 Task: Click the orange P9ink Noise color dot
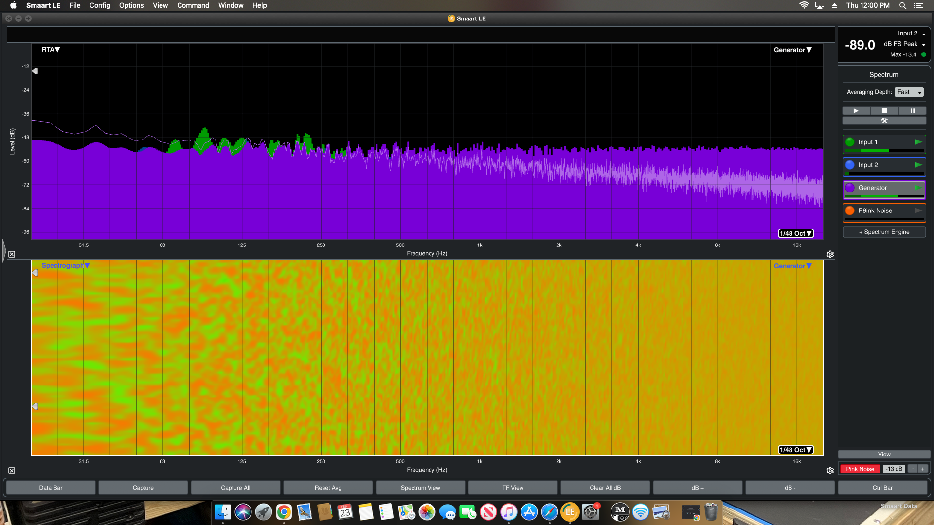pyautogui.click(x=850, y=210)
